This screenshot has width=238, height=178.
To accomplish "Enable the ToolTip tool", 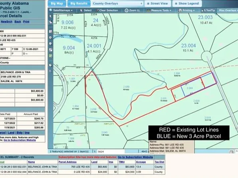I will pos(208,10).
